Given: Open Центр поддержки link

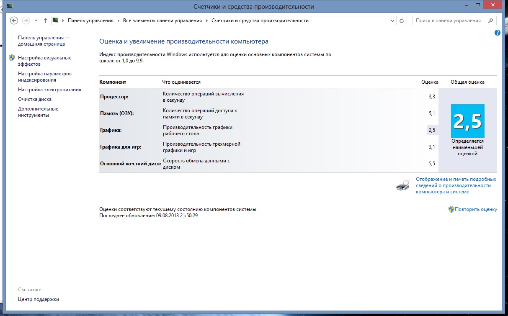Looking at the screenshot, I should (x=39, y=299).
